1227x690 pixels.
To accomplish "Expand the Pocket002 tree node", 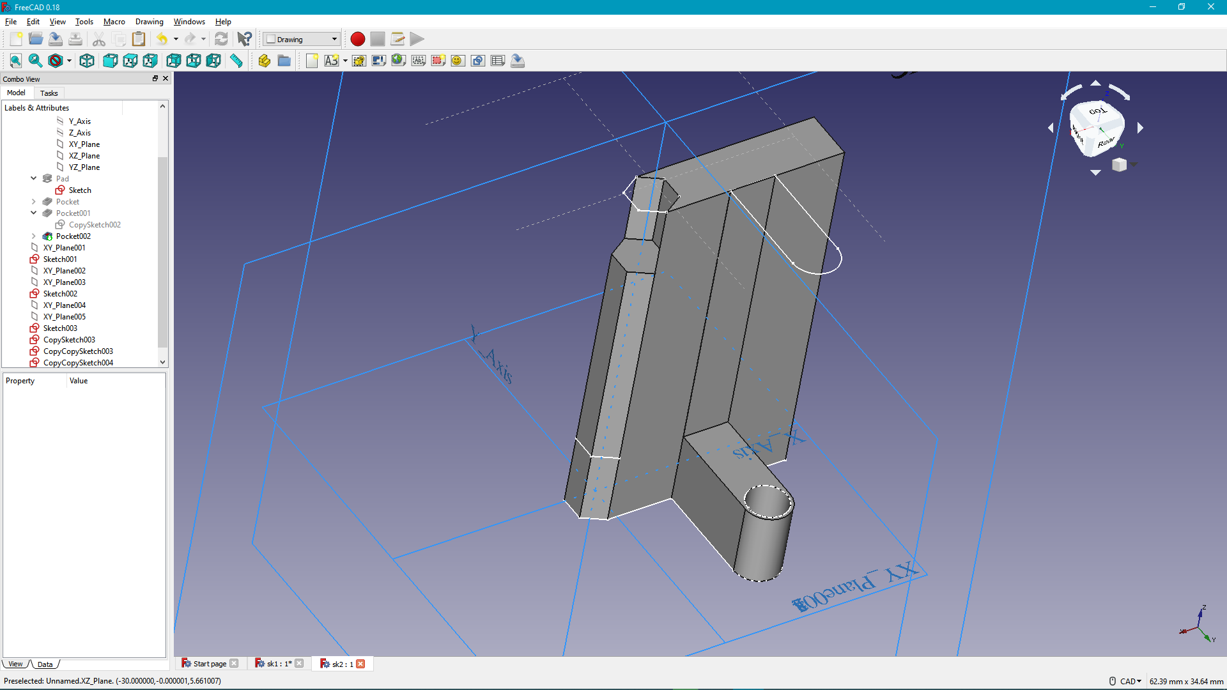I will [34, 236].
